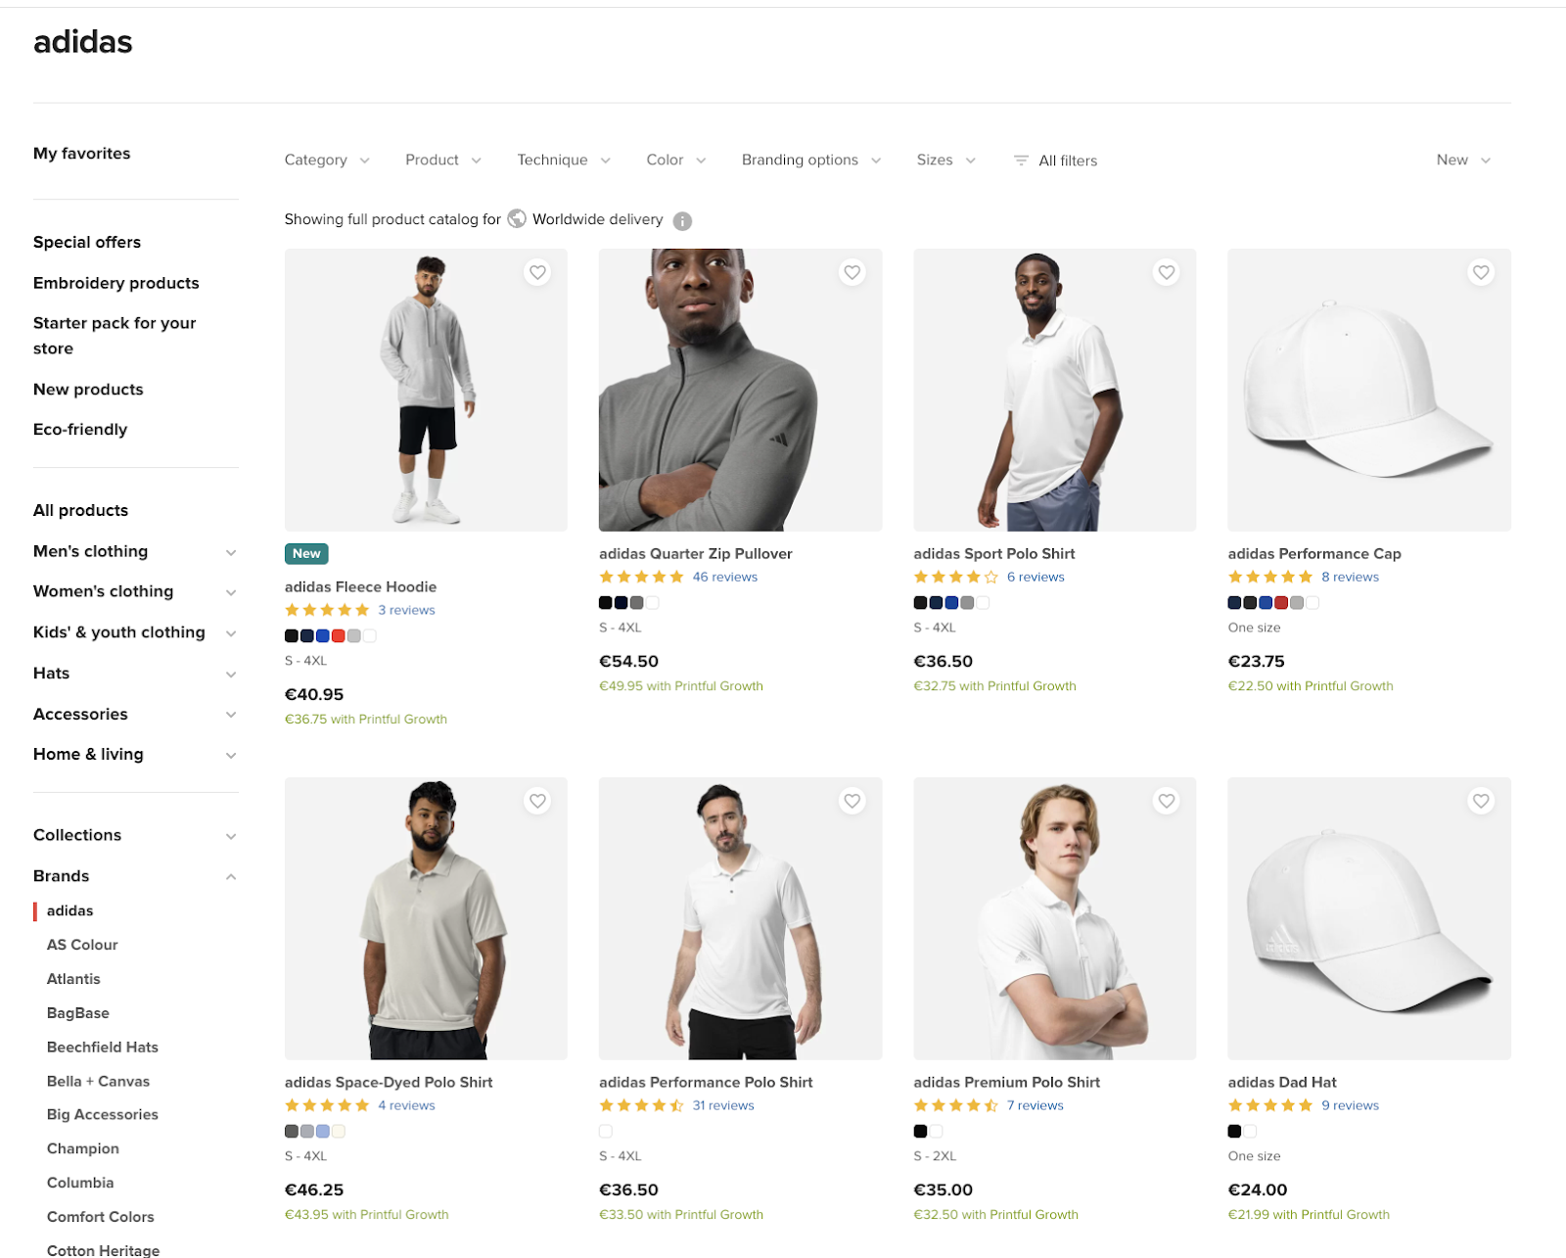
Task: Go to My favorites
Action: pos(81,153)
